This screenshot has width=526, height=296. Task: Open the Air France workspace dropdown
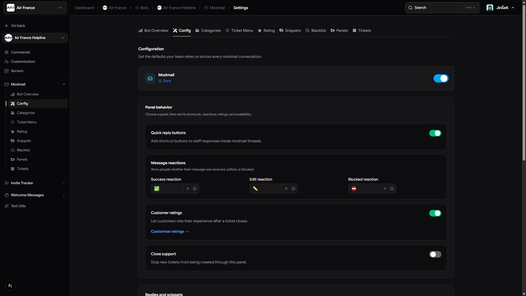pyautogui.click(x=35, y=8)
